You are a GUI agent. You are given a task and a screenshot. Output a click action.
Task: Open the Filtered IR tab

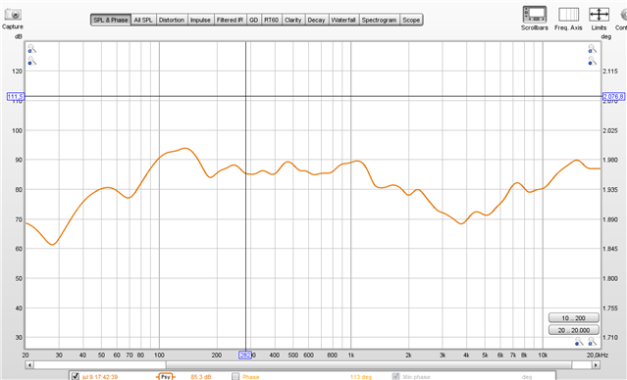click(x=230, y=20)
